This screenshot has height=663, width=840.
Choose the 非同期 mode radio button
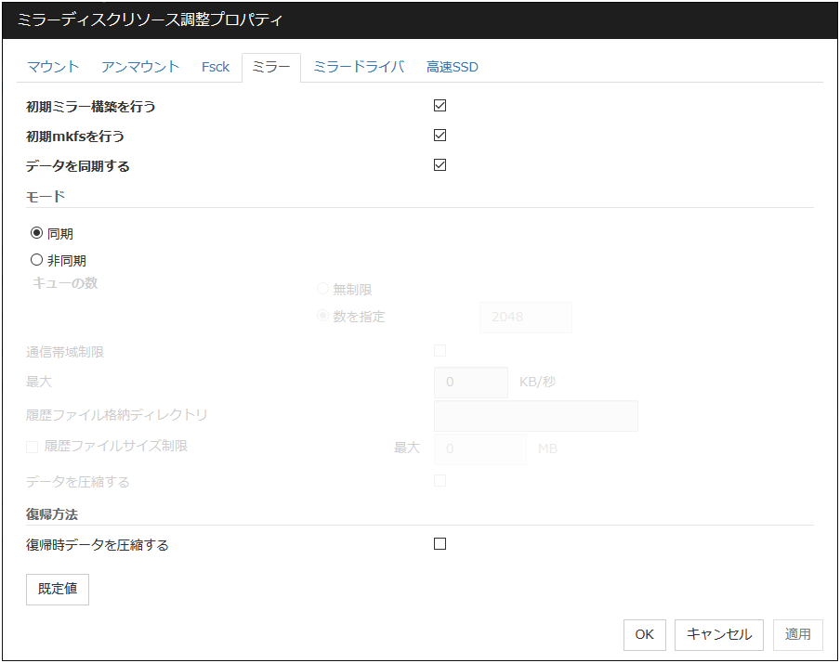(37, 260)
